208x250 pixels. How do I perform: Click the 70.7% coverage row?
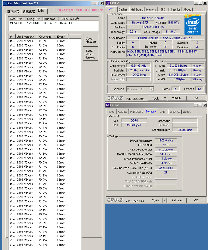tap(45, 180)
